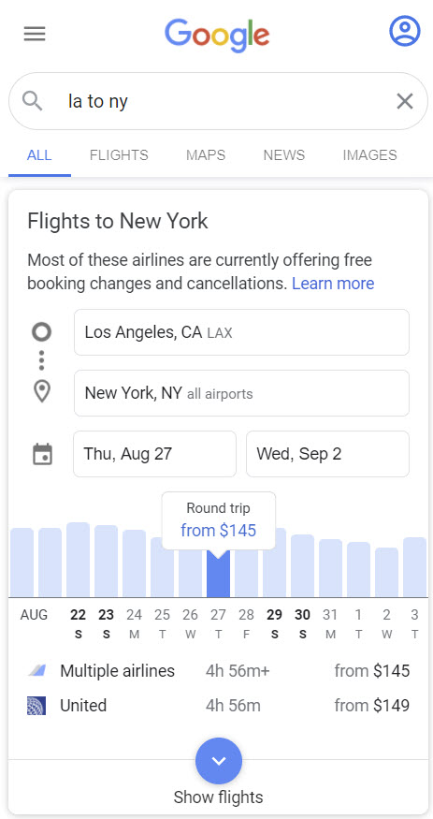Click the calendar icon beside the dates
The height and width of the screenshot is (819, 433).
[42, 454]
